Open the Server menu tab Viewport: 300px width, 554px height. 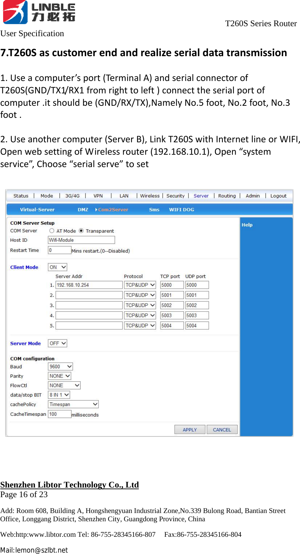coord(201,196)
